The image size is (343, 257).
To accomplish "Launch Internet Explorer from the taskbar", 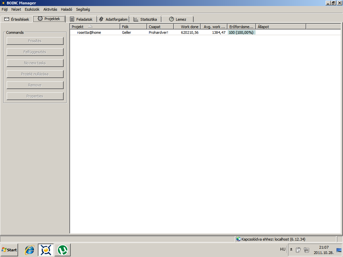I will tap(29, 250).
